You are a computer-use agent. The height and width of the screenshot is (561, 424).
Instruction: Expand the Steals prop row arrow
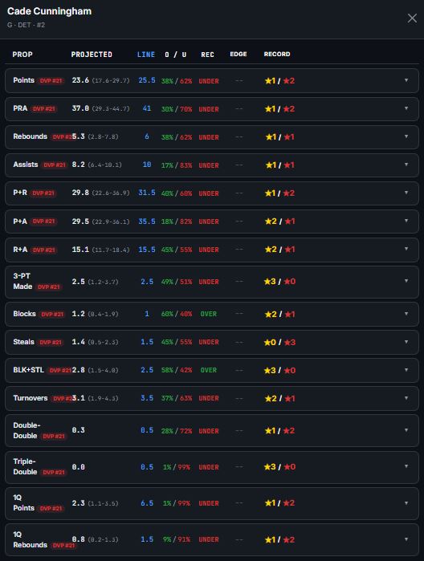click(406, 342)
